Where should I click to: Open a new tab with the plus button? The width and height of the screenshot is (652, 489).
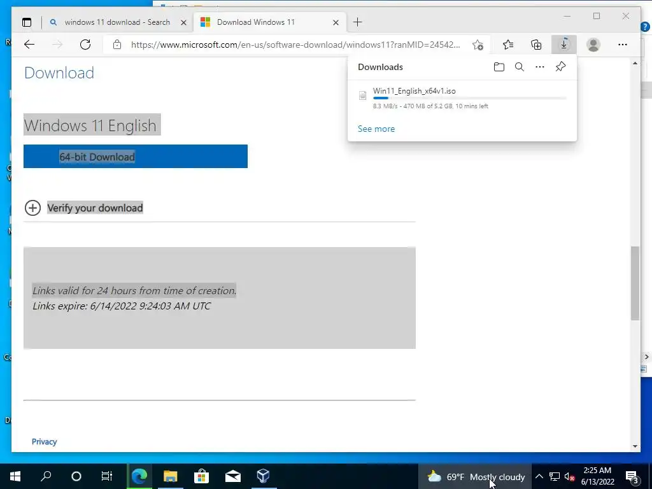click(x=358, y=22)
